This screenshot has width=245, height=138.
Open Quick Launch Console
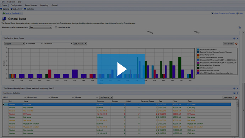point(223,13)
